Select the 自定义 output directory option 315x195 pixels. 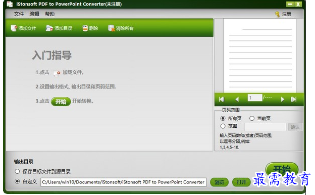coord(17,181)
